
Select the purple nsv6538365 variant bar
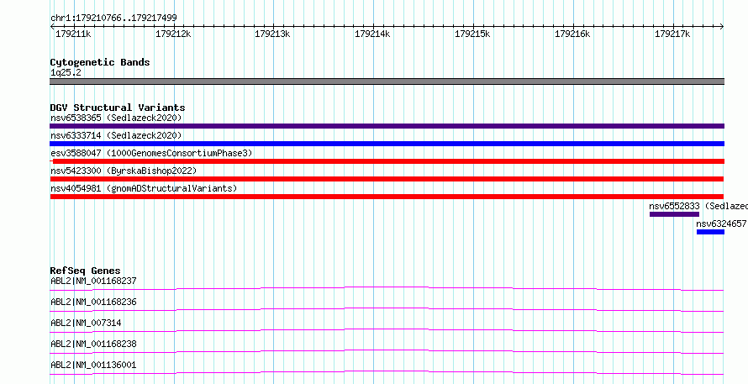[x=387, y=126]
